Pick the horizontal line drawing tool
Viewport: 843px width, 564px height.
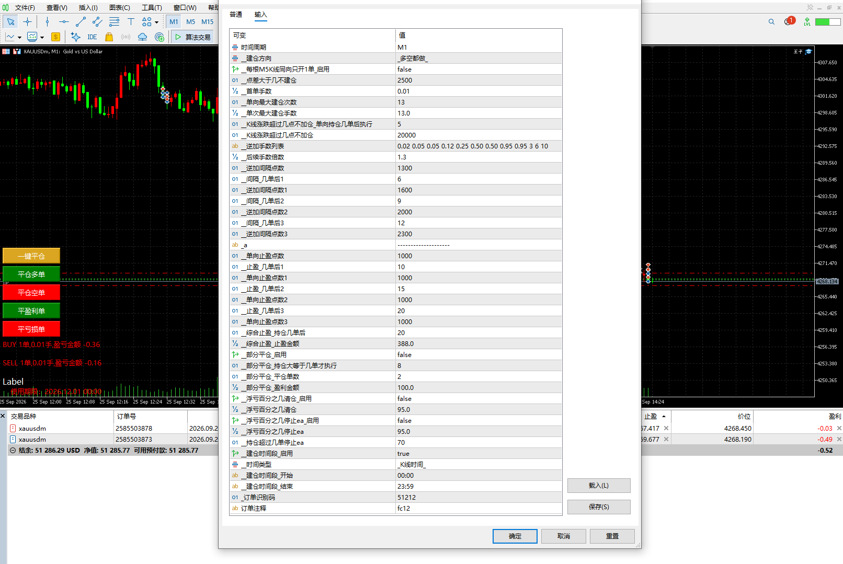64,21
